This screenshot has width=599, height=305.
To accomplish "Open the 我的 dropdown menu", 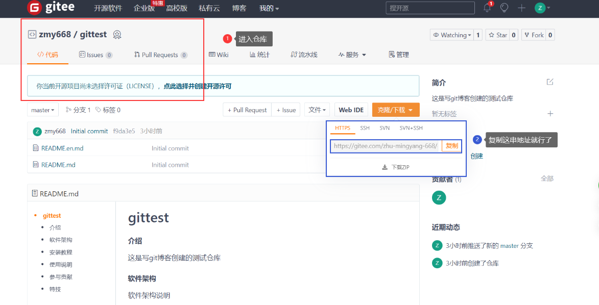I will point(269,8).
